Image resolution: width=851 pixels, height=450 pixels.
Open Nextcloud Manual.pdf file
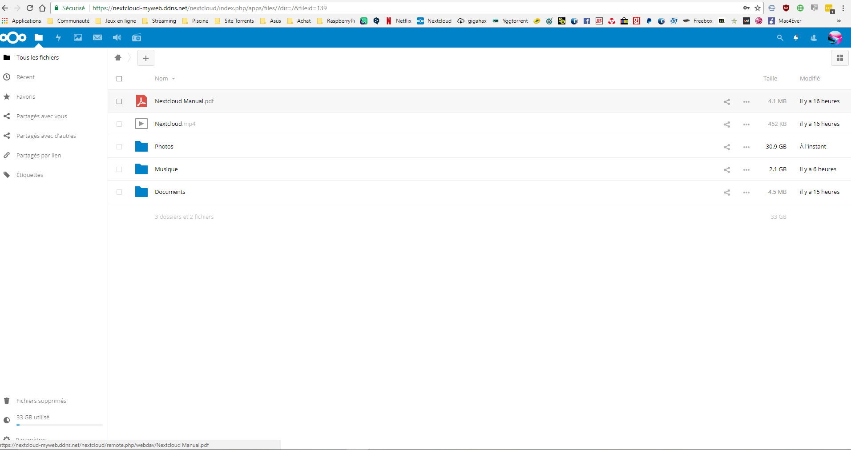tap(184, 101)
